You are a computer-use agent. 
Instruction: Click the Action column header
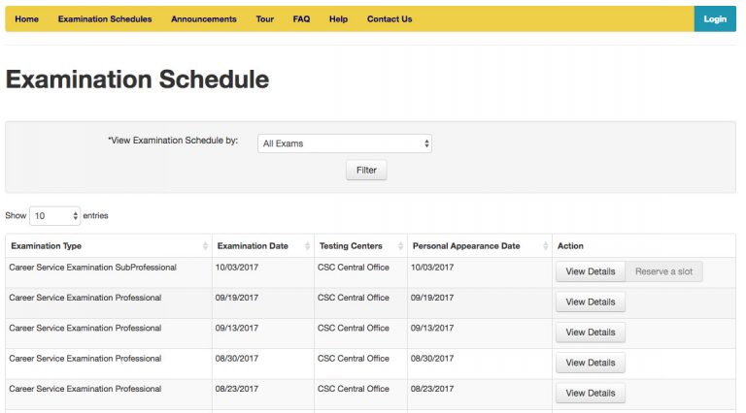click(644, 246)
